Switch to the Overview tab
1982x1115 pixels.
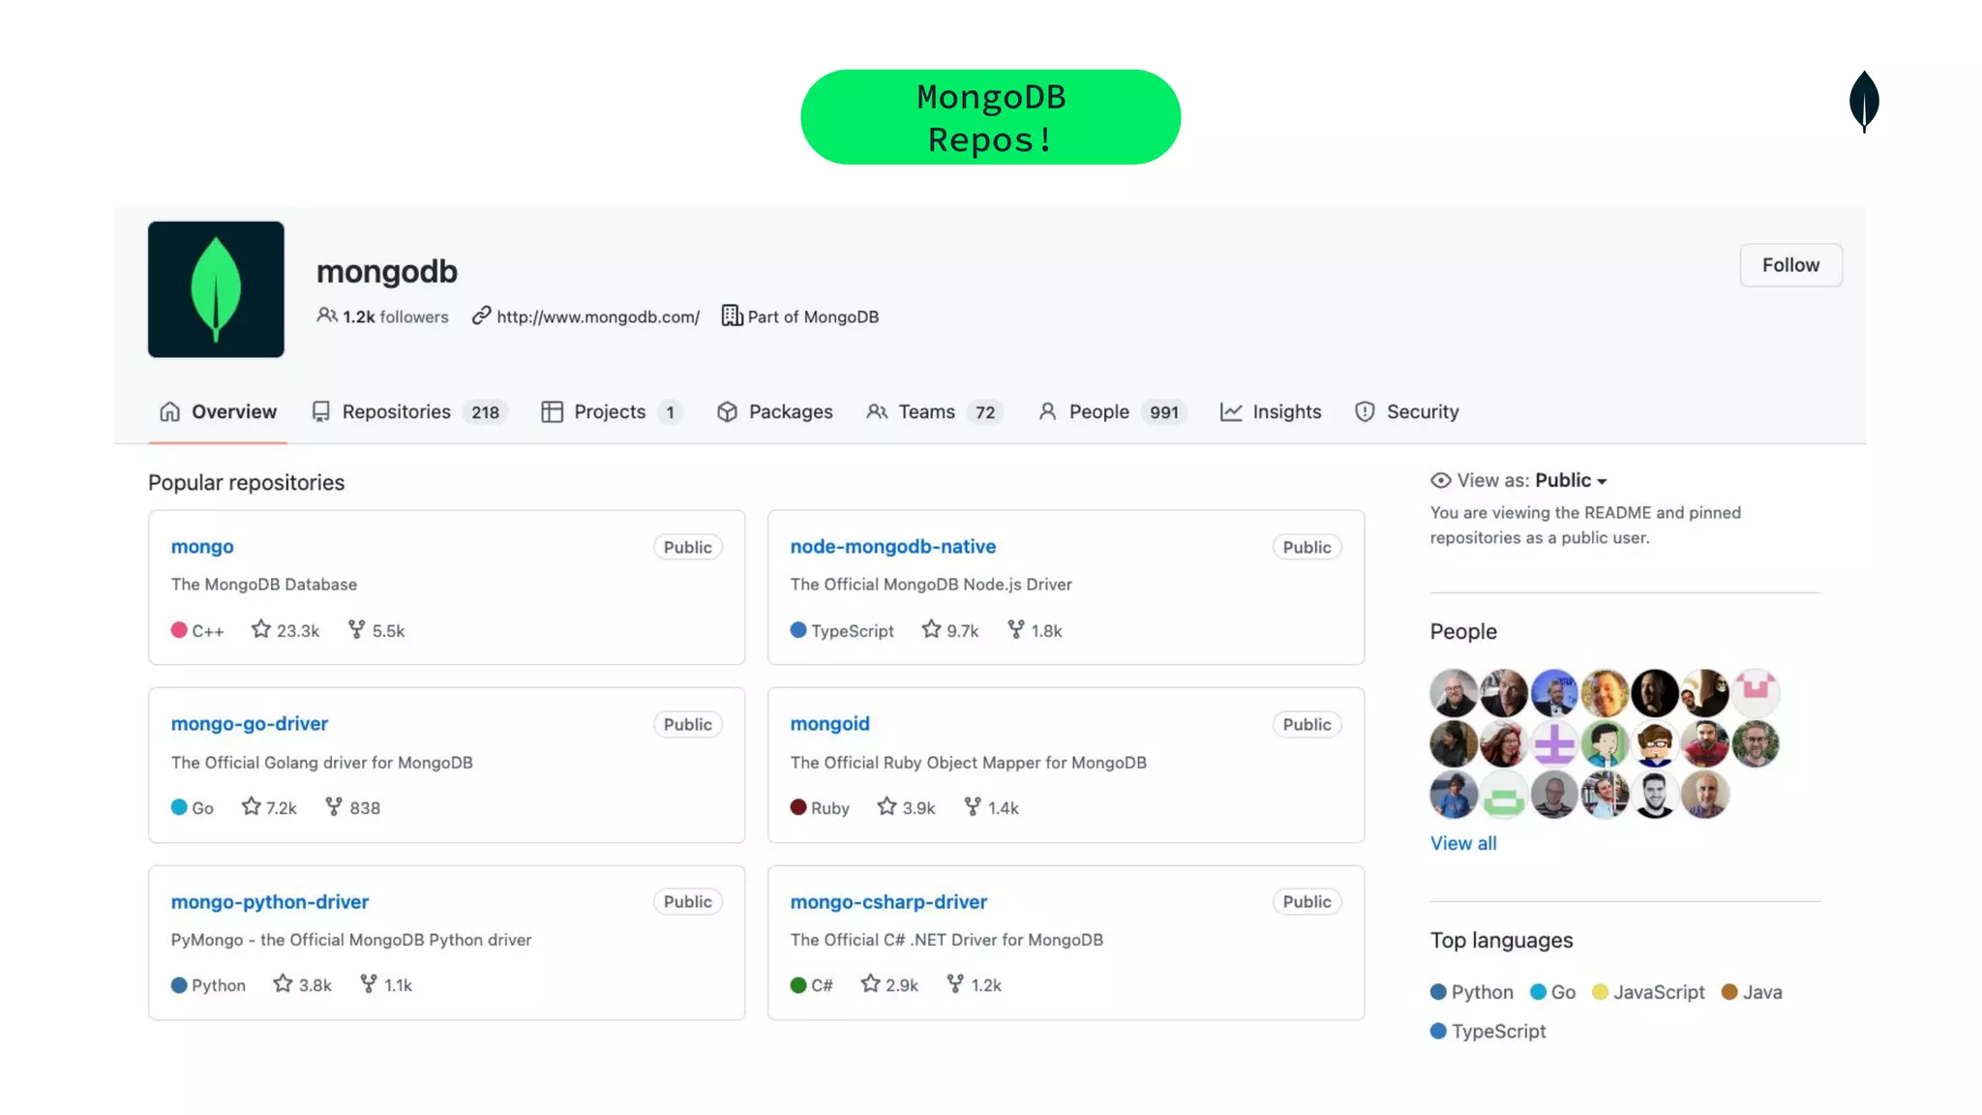218,411
